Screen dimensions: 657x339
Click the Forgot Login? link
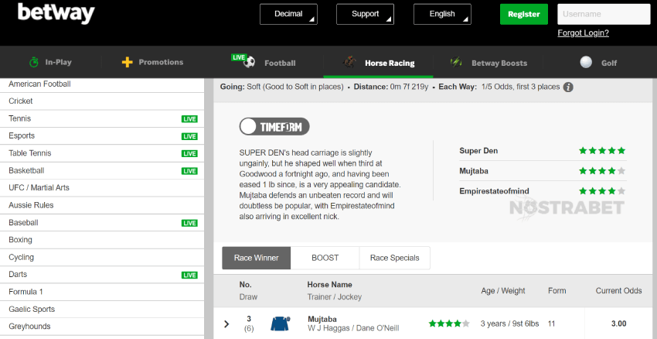(583, 33)
